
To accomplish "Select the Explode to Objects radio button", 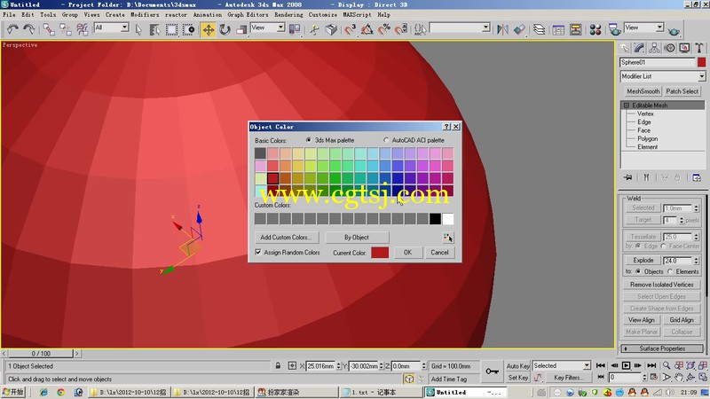I will coord(638,271).
